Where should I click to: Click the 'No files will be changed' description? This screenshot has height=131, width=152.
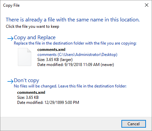70,86
